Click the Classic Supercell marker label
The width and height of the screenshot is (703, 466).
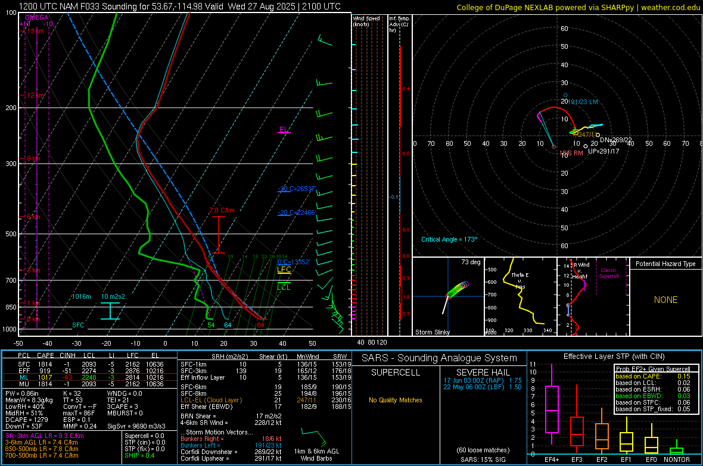click(609, 273)
